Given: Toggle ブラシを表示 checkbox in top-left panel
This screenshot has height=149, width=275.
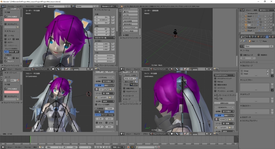Looking at the screenshot, I should pyautogui.click(x=6, y=17).
